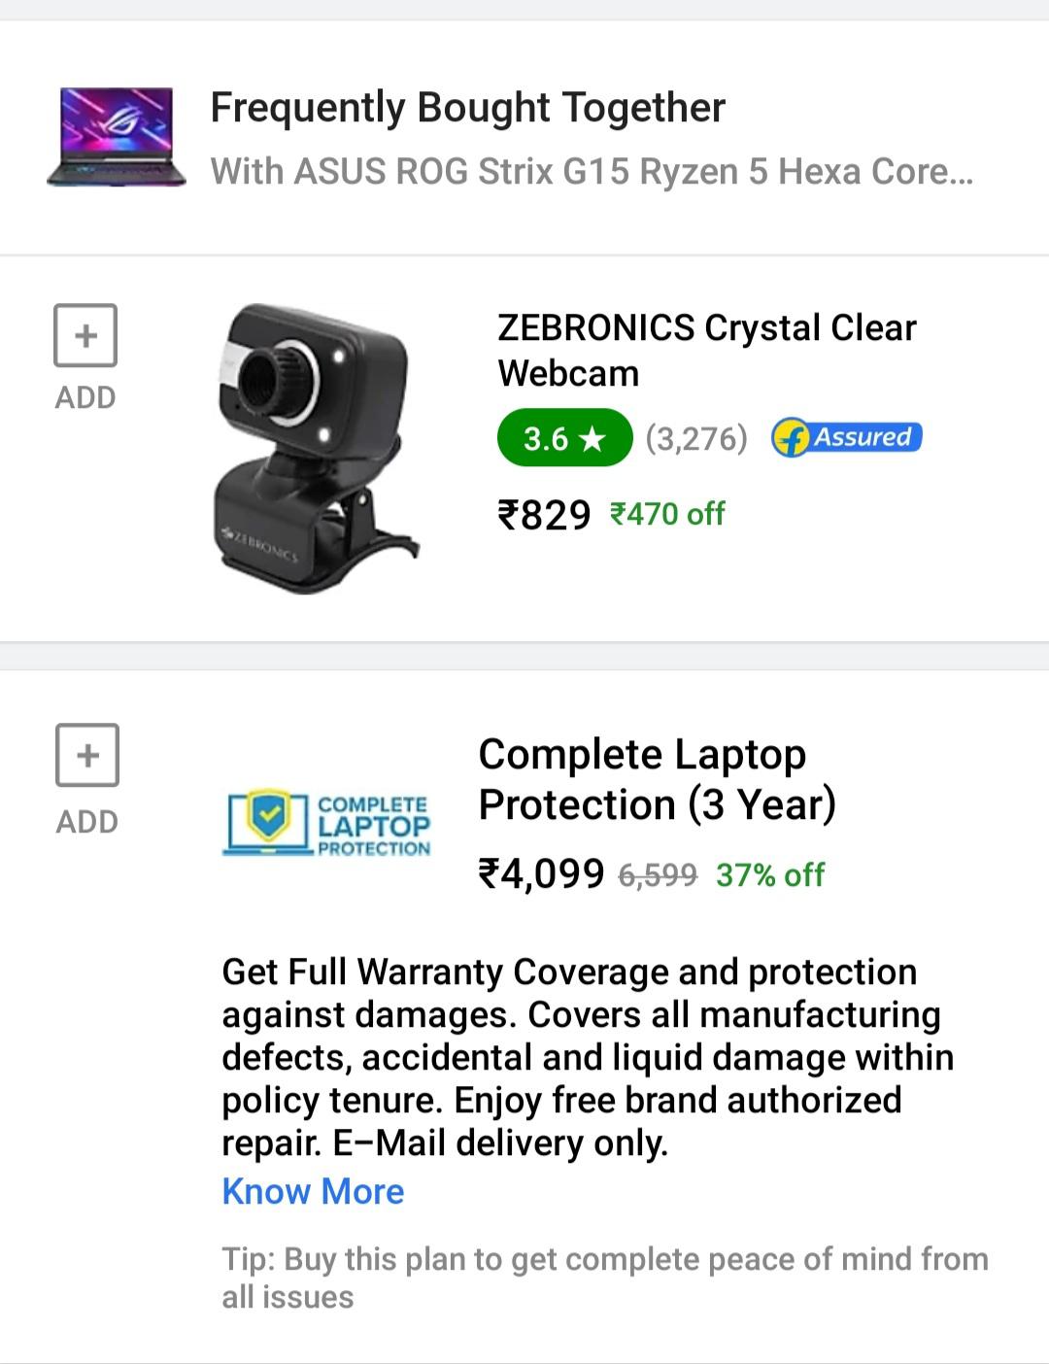Expand the Know More protection details
Viewport: 1049px width, 1364px height.
click(313, 1191)
